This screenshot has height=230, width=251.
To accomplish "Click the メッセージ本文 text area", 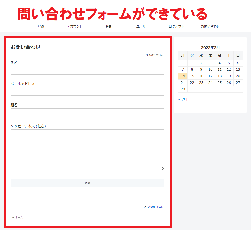I will coord(87,150).
